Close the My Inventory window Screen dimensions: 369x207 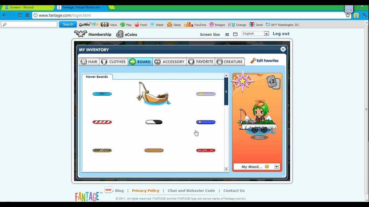coord(283,49)
